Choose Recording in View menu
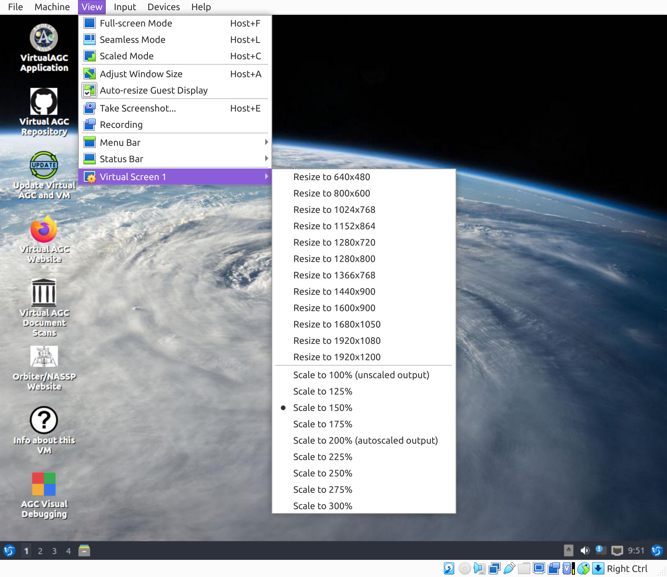667x577 pixels. click(175, 125)
